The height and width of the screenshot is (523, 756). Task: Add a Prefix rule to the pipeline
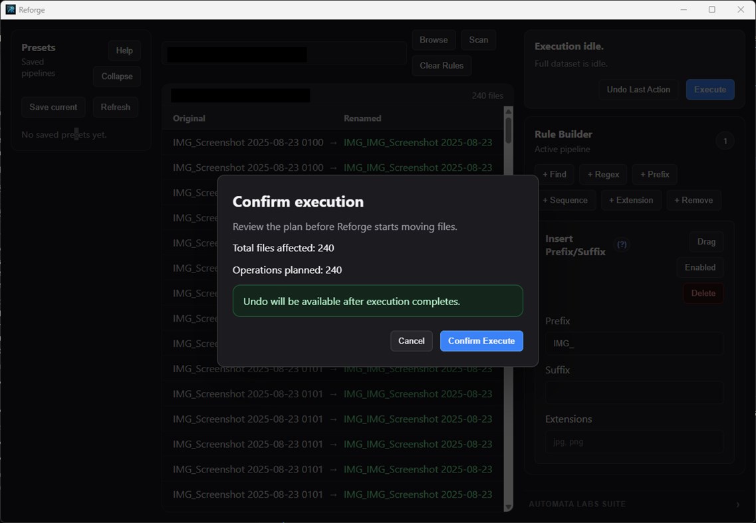(x=654, y=174)
